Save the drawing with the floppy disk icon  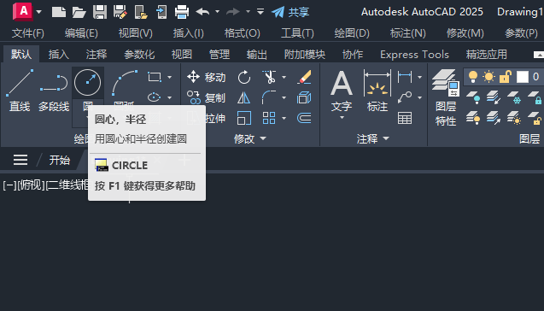pos(100,12)
